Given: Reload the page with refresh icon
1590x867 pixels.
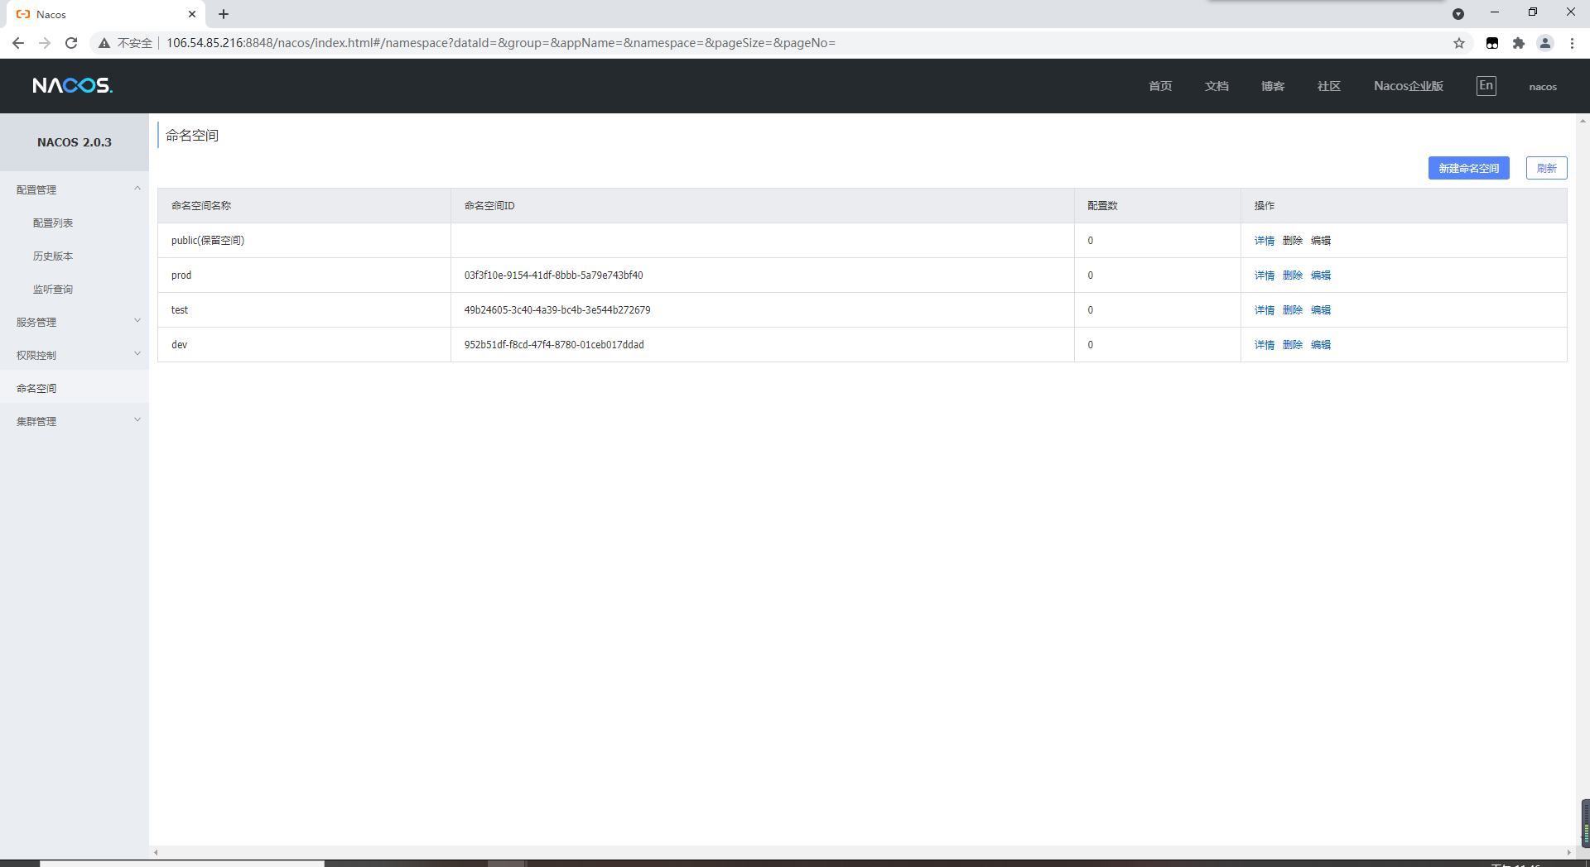Looking at the screenshot, I should (71, 43).
